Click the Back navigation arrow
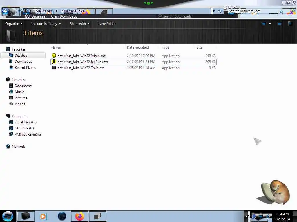 [5, 11]
